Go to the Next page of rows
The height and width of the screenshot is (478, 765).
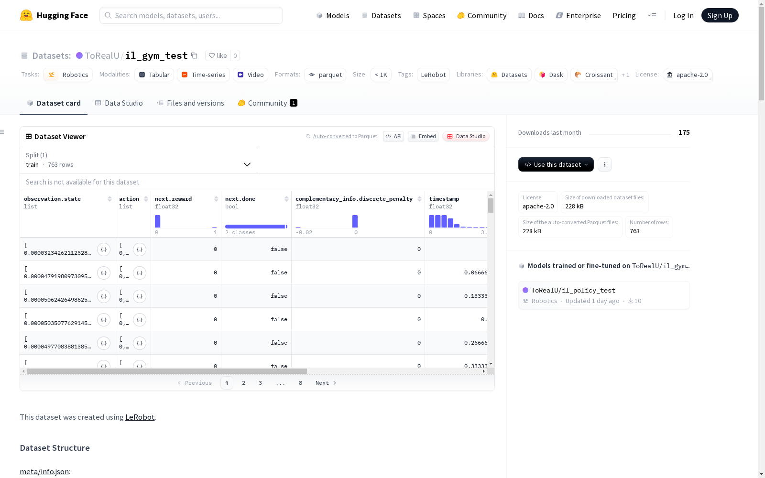coord(326,383)
